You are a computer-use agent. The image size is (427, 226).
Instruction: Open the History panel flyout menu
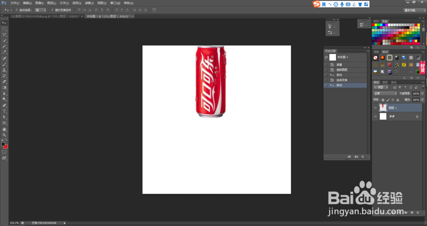click(368, 51)
